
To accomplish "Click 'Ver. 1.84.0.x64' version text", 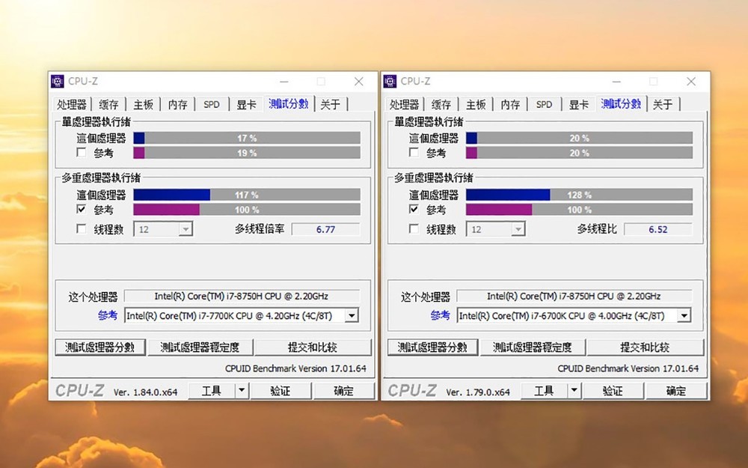I will click(146, 392).
